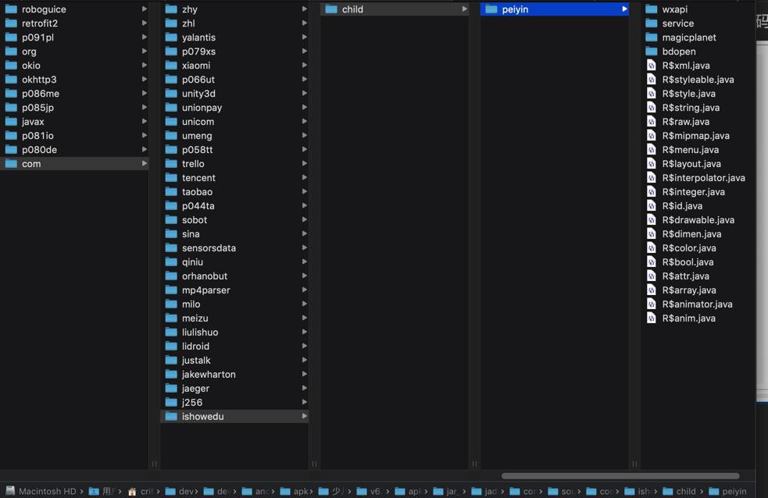Viewport: 768px width, 498px height.
Task: Go to child in the path bar
Action: tap(680, 491)
